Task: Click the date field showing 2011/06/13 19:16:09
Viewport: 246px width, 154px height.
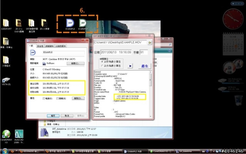Action: (x=116, y=52)
